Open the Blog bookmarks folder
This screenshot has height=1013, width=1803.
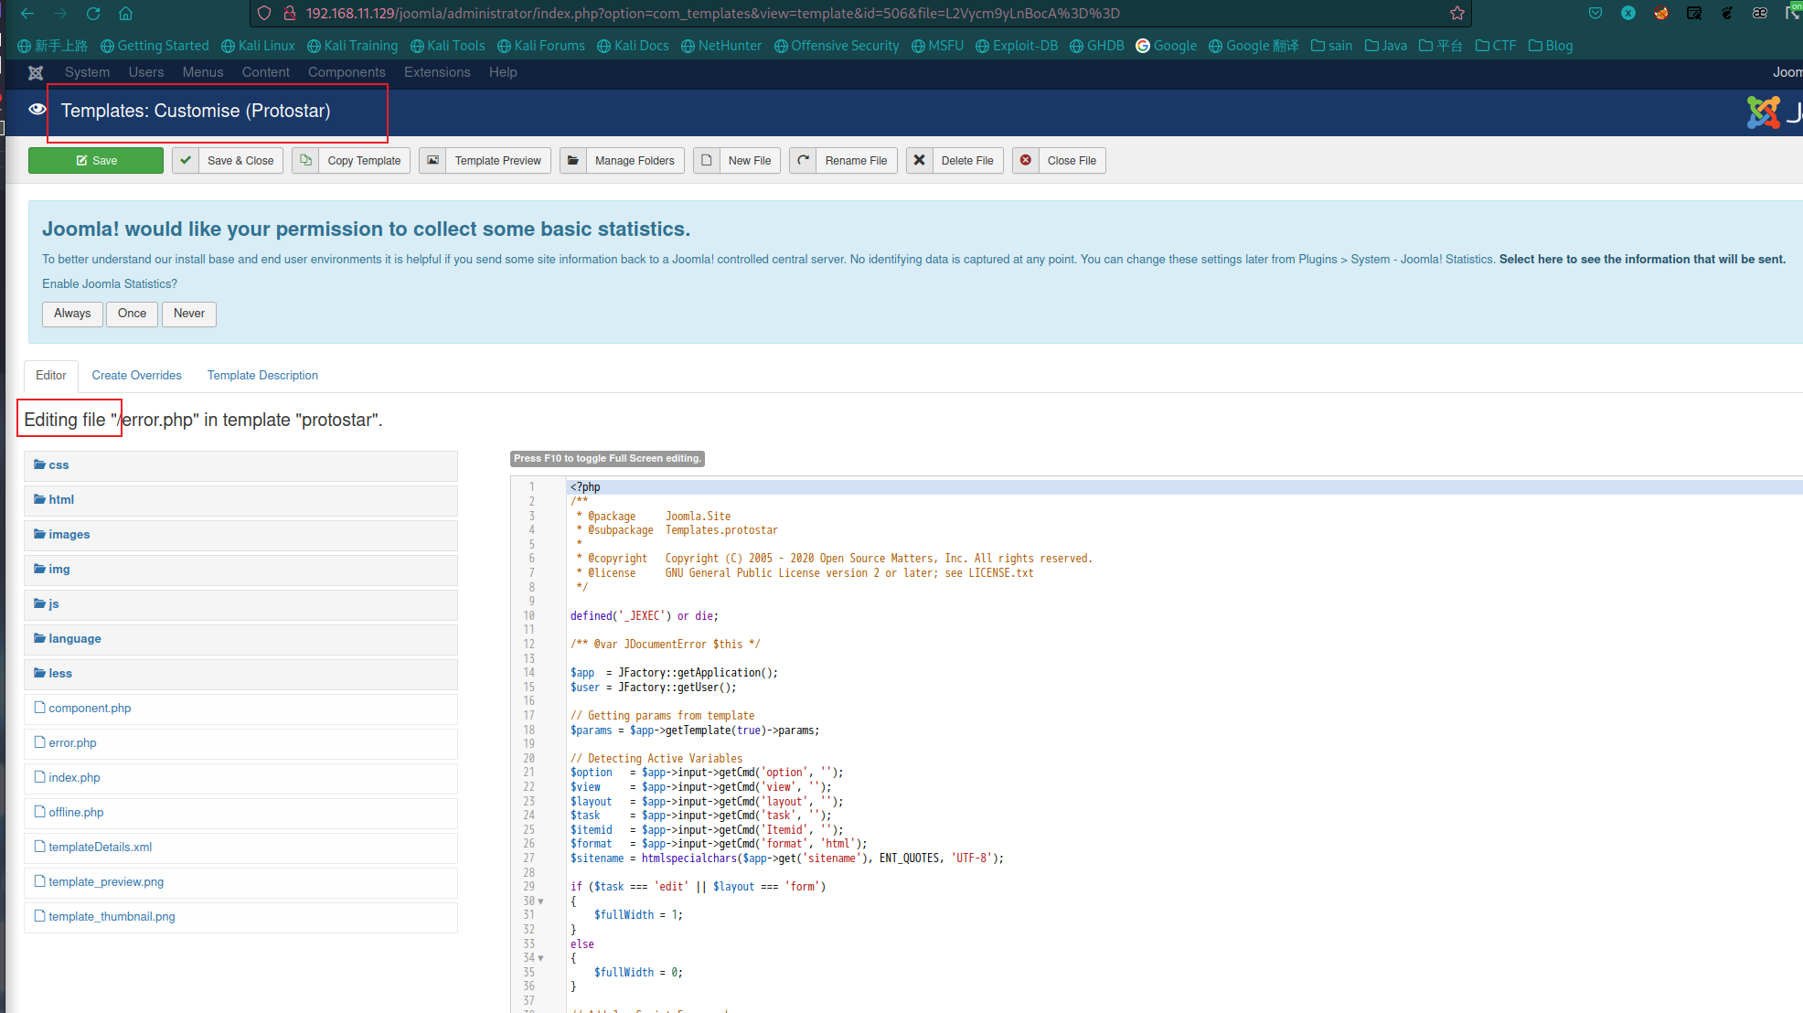pyautogui.click(x=1551, y=46)
